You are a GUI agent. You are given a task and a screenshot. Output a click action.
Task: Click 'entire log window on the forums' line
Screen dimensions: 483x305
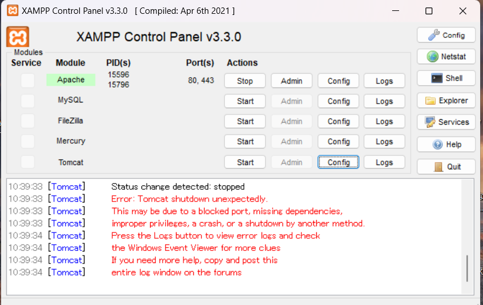[x=177, y=272]
